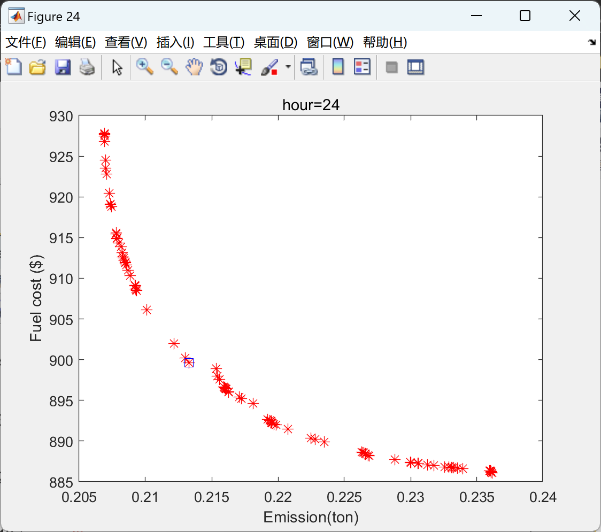Activate the Data Cursor tool
The height and width of the screenshot is (532, 601).
point(243,67)
